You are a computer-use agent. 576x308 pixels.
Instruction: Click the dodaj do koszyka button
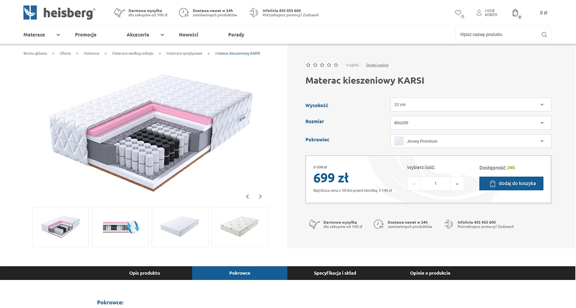click(x=511, y=184)
